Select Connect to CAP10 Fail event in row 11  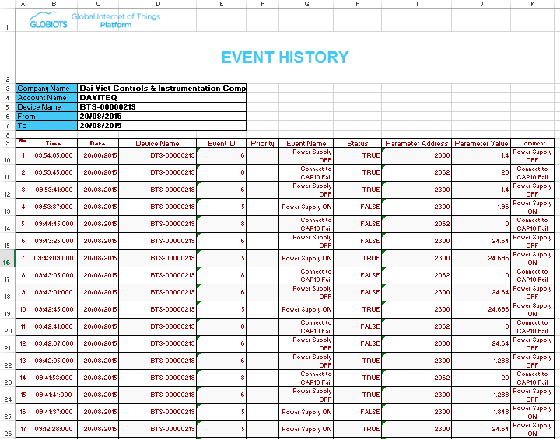(x=306, y=172)
